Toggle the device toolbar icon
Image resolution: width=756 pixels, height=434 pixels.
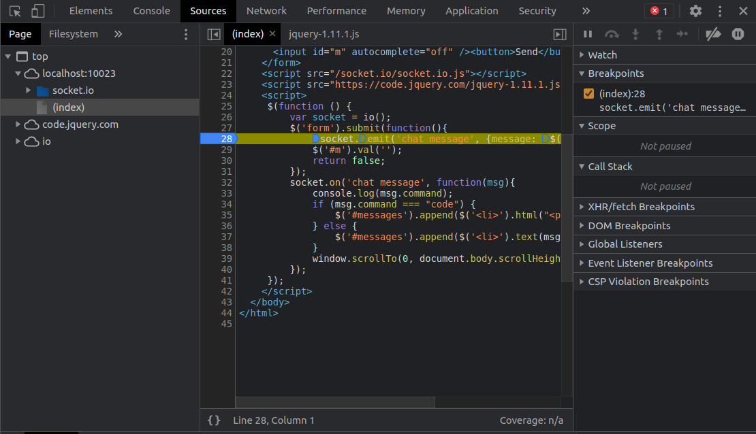coord(37,11)
